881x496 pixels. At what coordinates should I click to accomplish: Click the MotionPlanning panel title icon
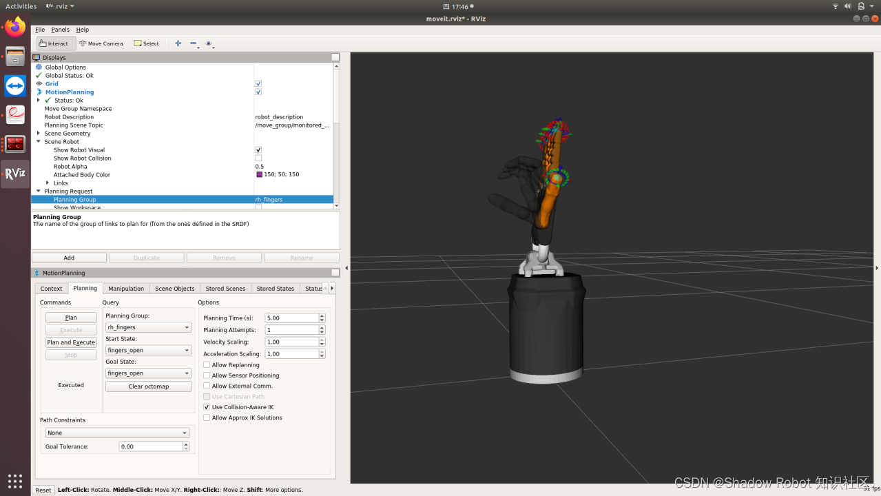(37, 273)
